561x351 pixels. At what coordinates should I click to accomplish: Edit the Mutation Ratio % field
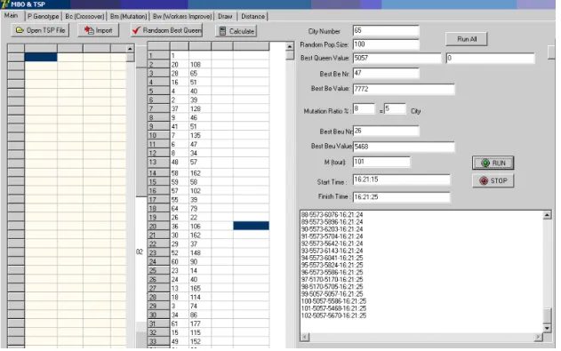[x=364, y=108]
